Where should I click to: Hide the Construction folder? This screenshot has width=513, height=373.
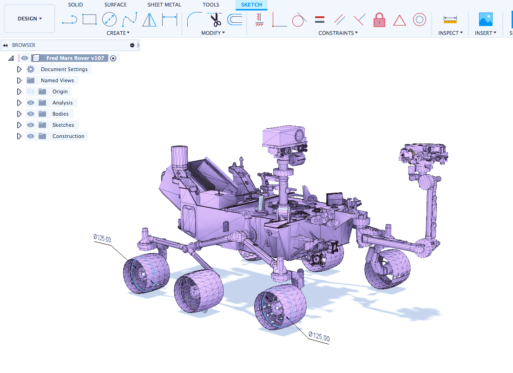(30, 136)
